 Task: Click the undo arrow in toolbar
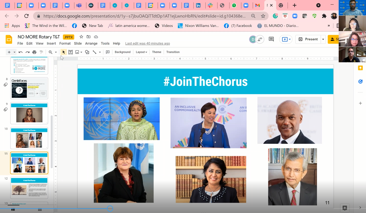21,52
